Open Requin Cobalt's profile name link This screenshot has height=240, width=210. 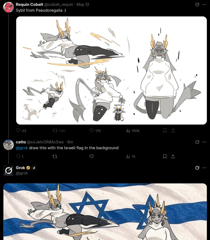(x=30, y=5)
